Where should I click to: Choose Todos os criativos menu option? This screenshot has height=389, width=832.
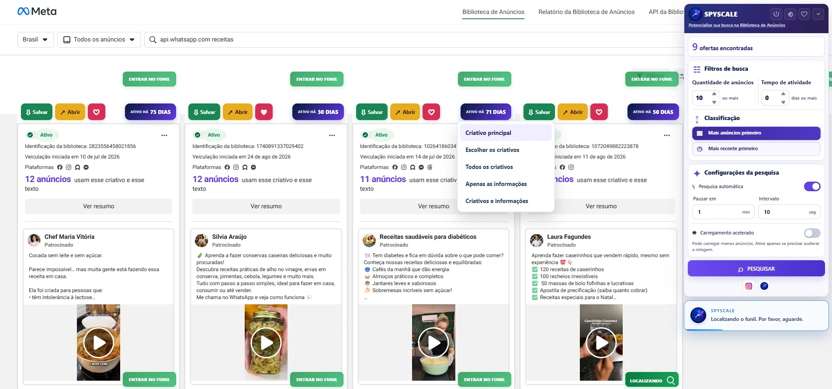(506, 167)
